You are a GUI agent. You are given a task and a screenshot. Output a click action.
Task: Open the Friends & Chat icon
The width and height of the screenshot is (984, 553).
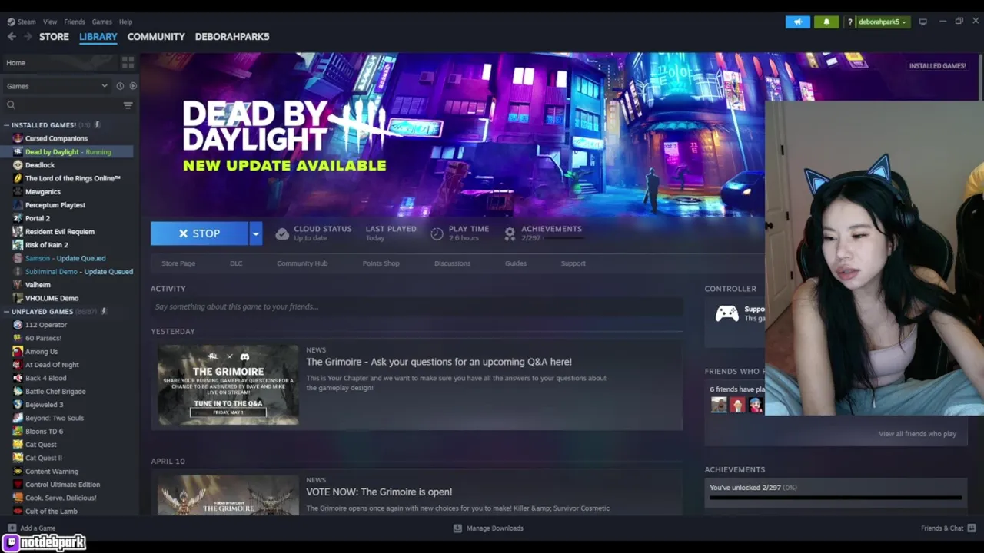pos(972,528)
